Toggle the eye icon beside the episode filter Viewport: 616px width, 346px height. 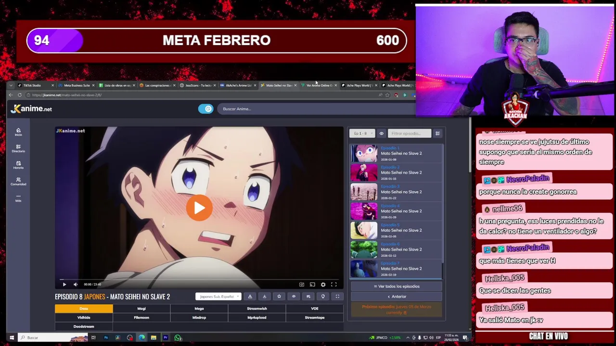pyautogui.click(x=381, y=134)
